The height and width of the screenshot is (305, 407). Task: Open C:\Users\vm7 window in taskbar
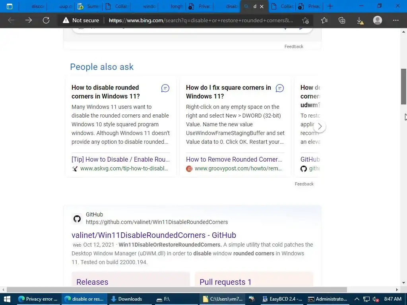click(223, 299)
